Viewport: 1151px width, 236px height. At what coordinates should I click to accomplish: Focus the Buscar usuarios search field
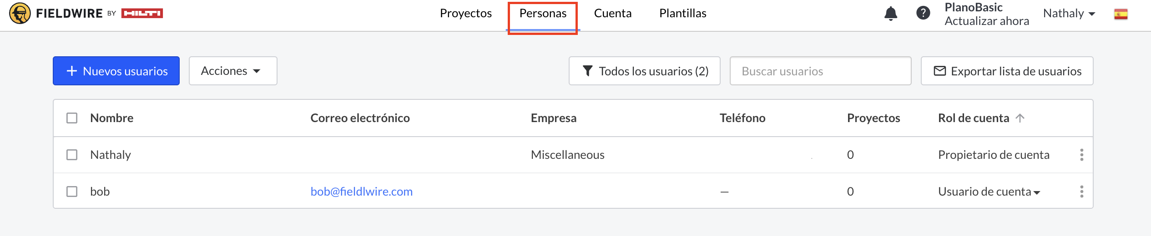(820, 71)
